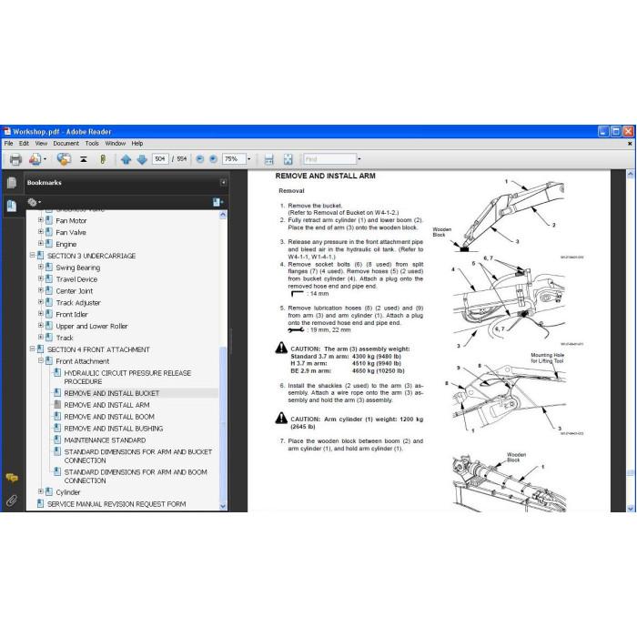Viewport: 637px width, 637px height.
Task: Collapse the Bookmarks panel
Action: pyautogui.click(x=223, y=182)
